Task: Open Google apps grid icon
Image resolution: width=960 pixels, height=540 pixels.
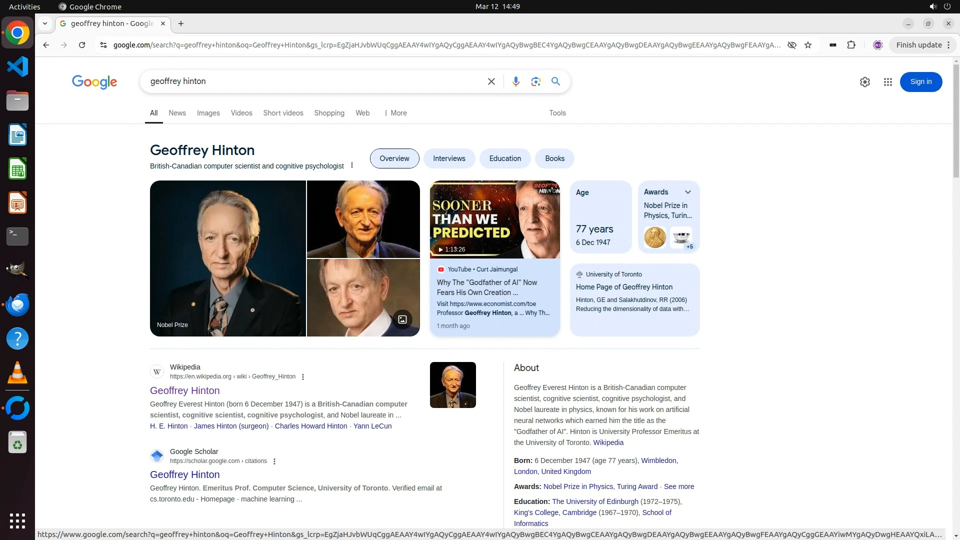Action: tap(887, 82)
